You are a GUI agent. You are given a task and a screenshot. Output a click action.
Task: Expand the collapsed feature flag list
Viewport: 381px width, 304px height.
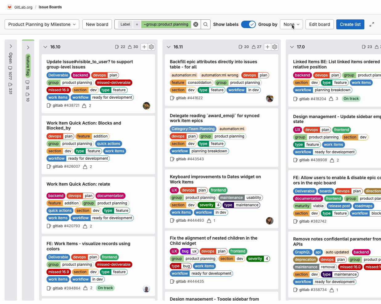click(x=28, y=47)
